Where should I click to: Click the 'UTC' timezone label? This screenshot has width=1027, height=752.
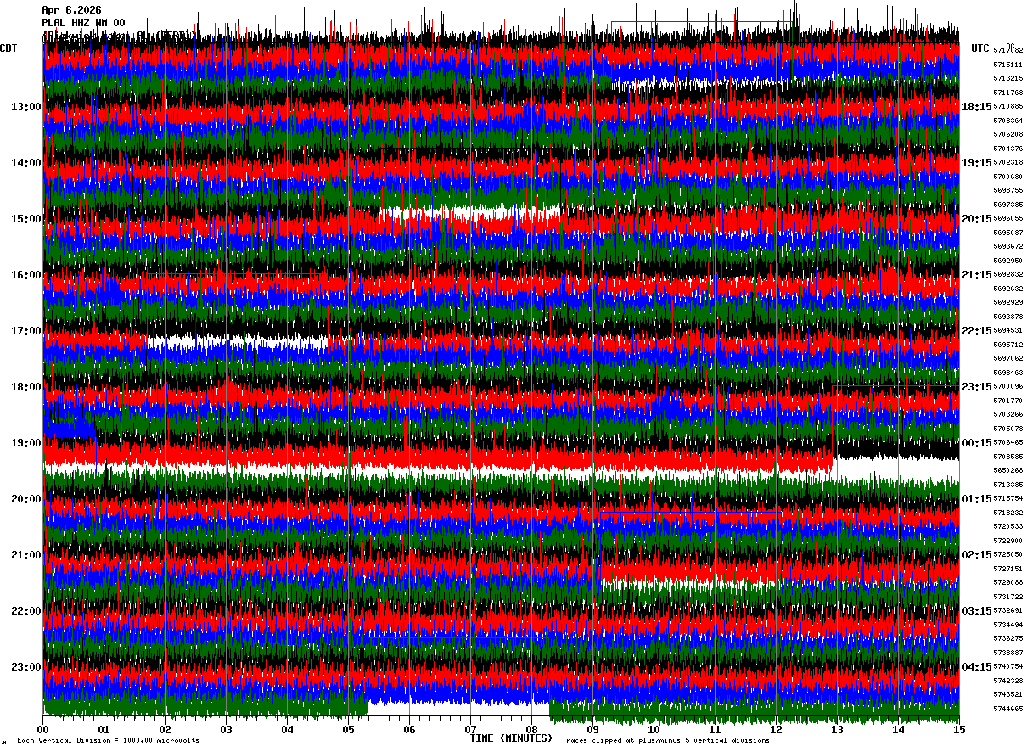(x=980, y=48)
